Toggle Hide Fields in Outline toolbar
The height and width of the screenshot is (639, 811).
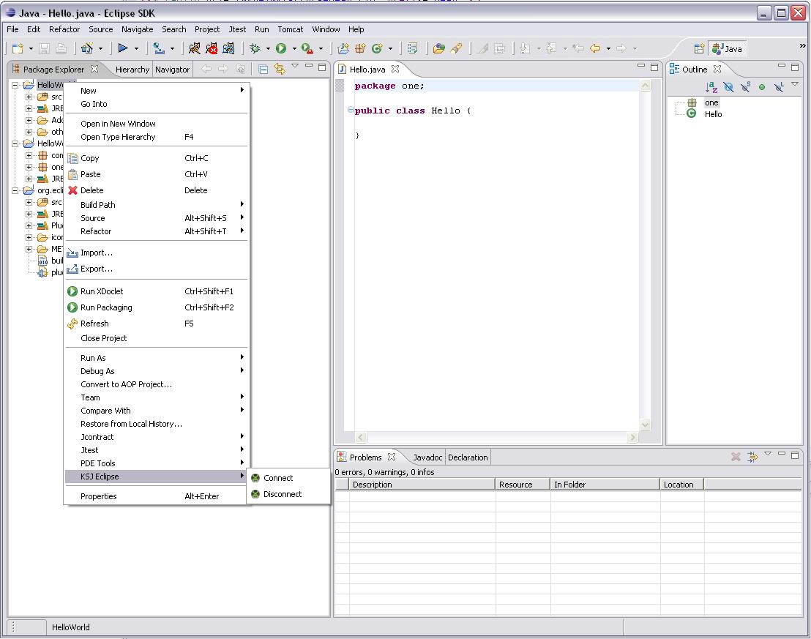(x=728, y=87)
